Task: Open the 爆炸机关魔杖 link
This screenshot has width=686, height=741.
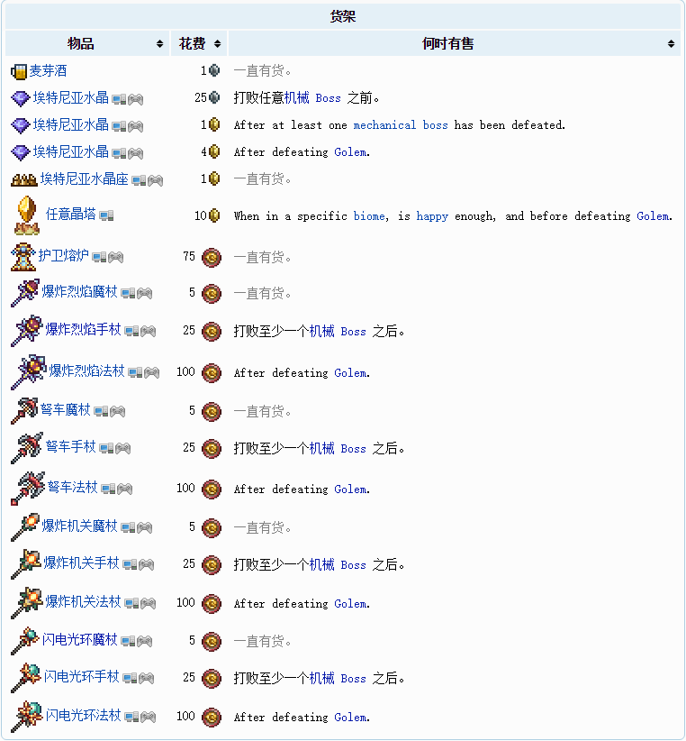Action: (x=79, y=526)
